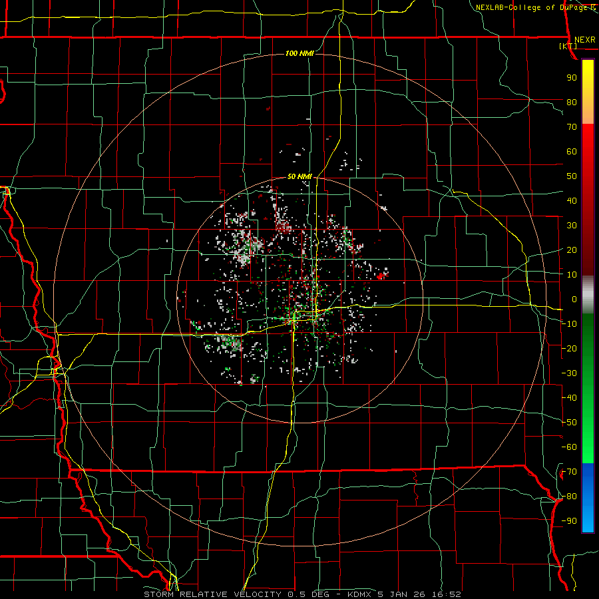Screen dimensions: 599x599
Task: Click the positive 10 tick label on scale
Action: point(572,275)
